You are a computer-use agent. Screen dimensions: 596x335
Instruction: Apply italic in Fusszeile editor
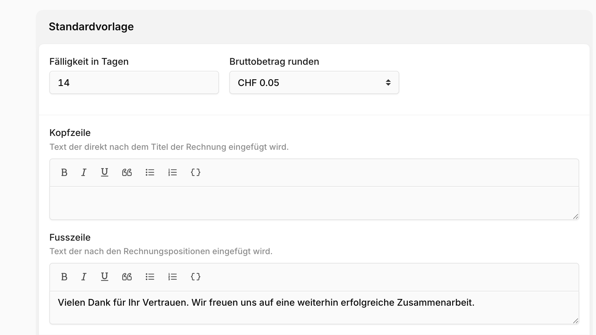pos(84,277)
